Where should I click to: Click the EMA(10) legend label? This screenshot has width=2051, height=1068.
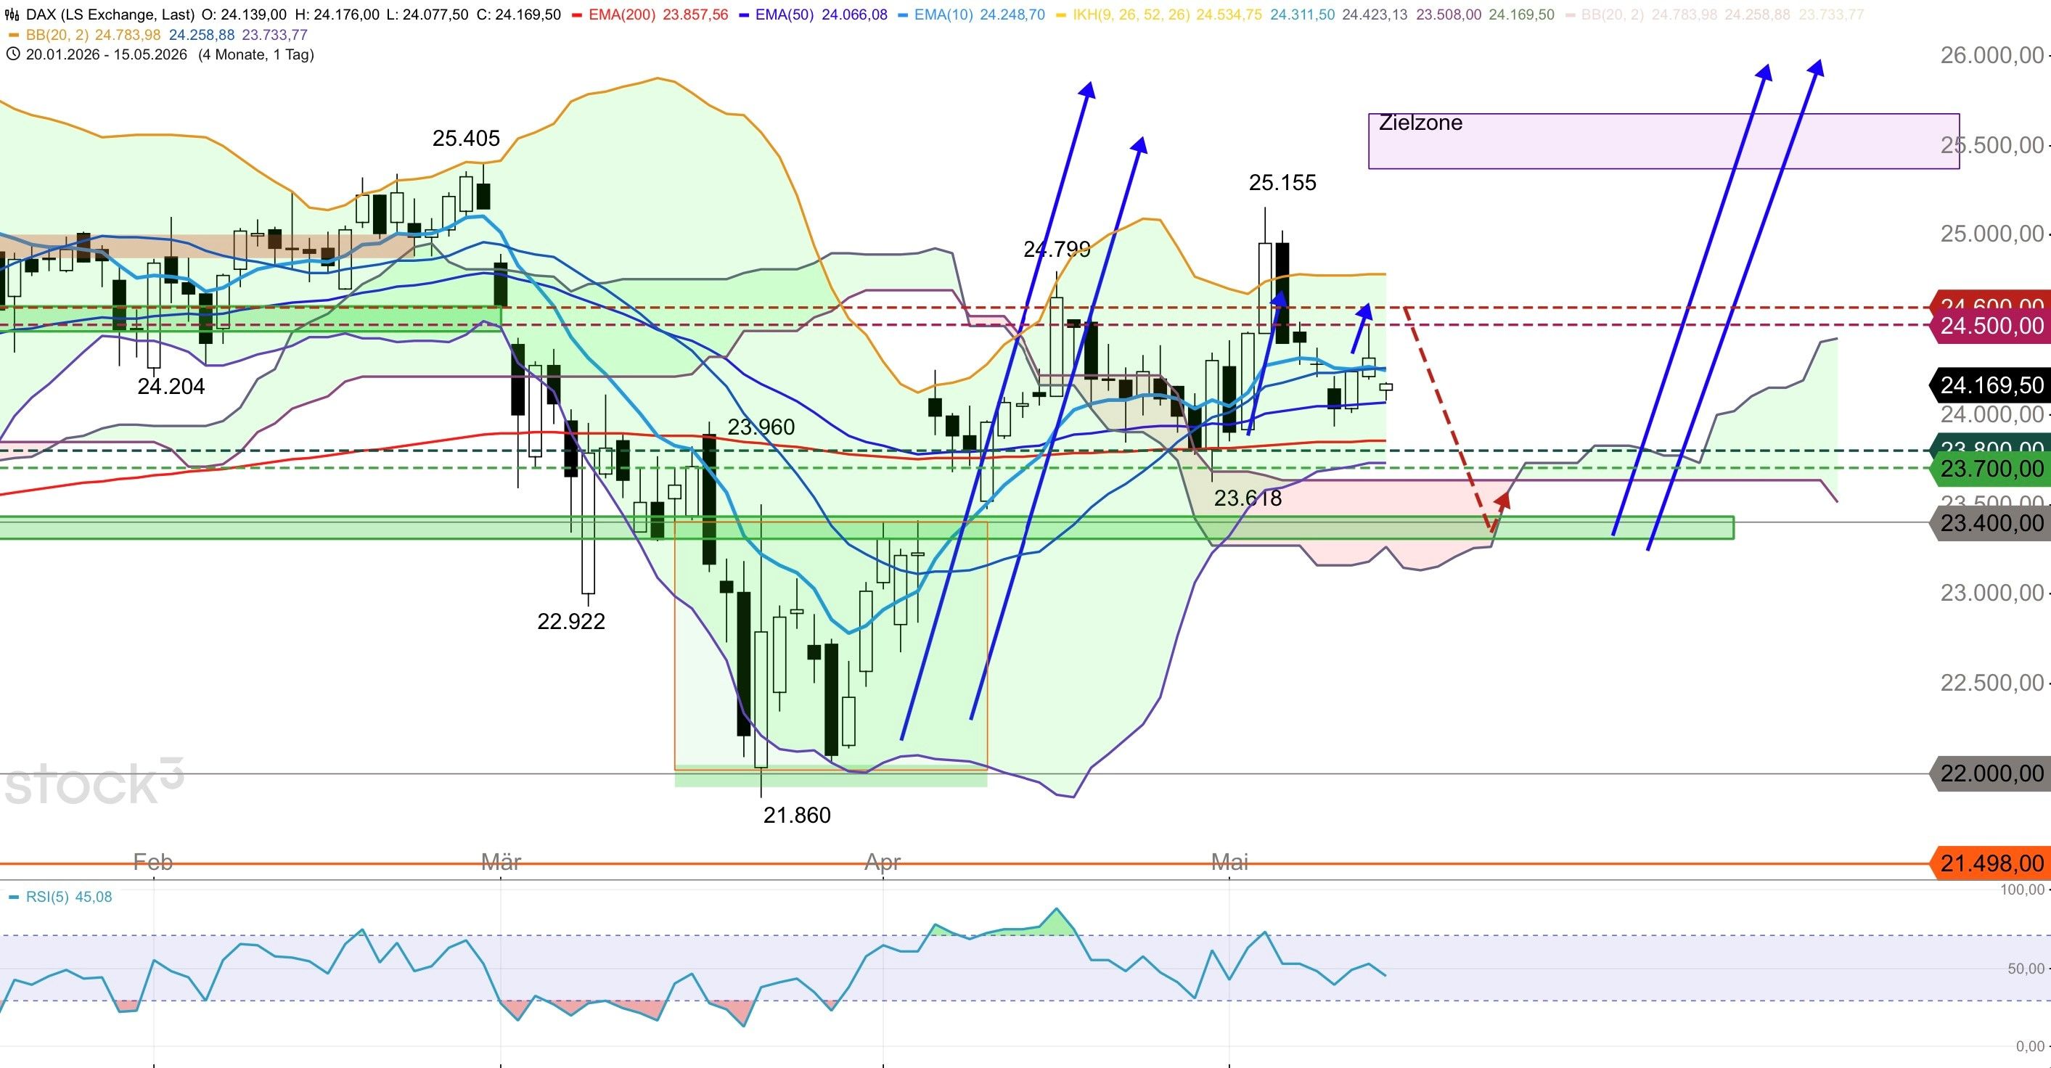pos(943,15)
